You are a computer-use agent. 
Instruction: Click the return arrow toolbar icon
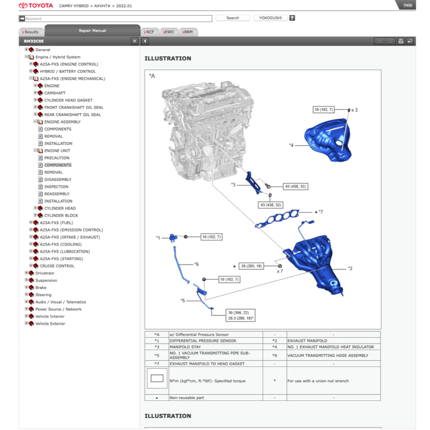coord(409,41)
